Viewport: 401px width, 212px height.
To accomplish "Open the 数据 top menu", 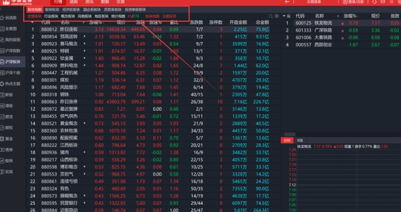I will [105, 2].
